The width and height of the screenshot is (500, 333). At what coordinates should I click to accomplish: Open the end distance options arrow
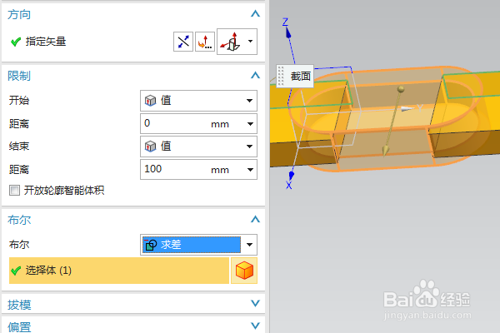click(x=250, y=170)
